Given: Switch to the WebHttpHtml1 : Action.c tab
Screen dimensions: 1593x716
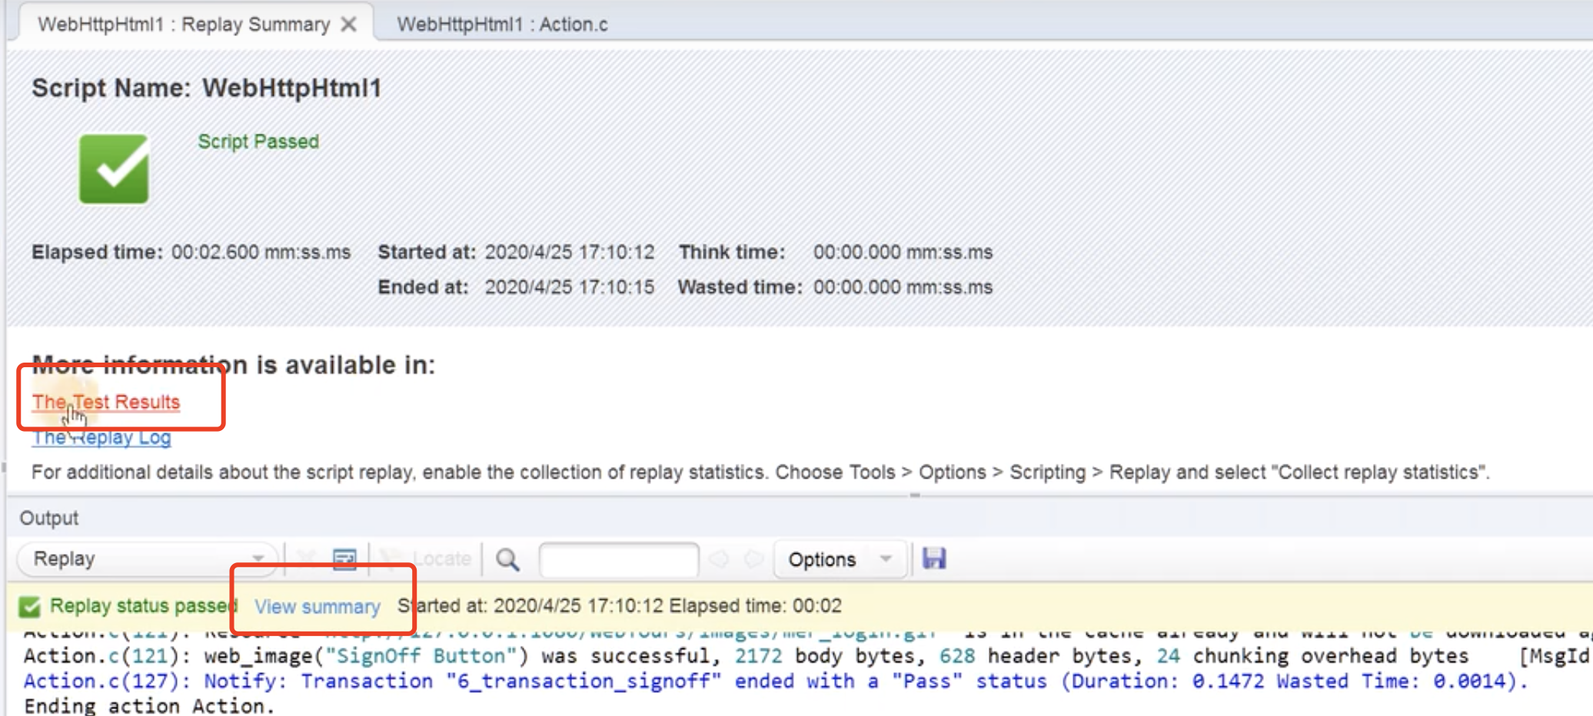Looking at the screenshot, I should click(502, 25).
